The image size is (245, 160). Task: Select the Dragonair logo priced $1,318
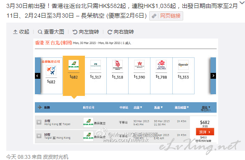point(117,65)
